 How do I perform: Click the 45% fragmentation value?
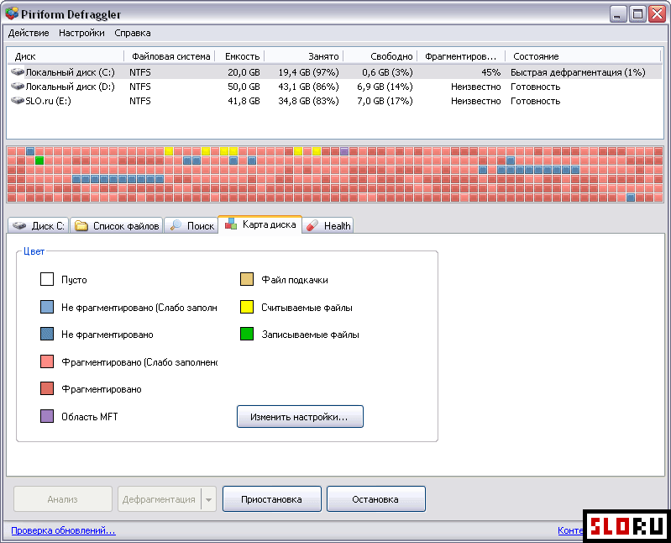coord(490,72)
